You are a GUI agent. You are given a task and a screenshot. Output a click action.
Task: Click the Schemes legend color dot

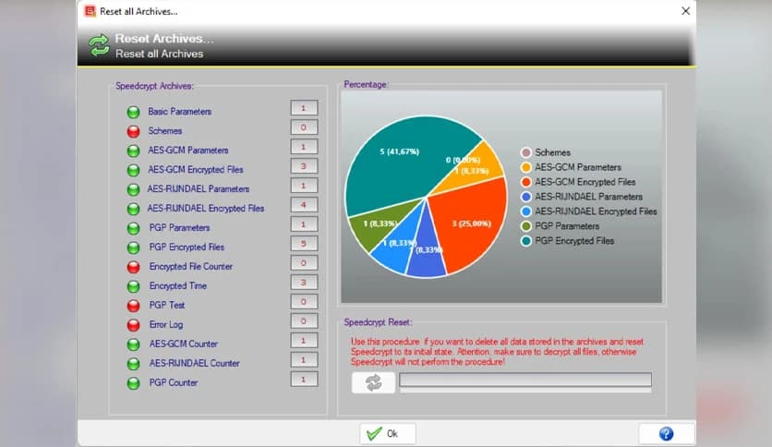(525, 152)
